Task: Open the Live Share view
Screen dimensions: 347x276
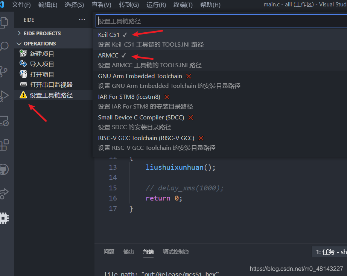Action: (x=4, y=194)
